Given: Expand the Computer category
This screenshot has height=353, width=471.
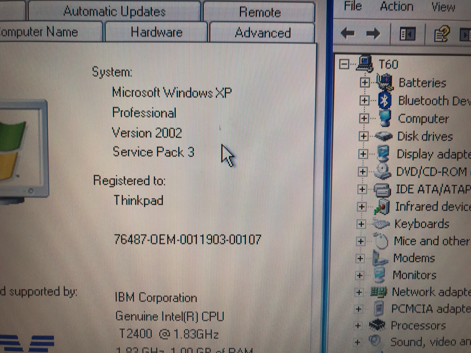Looking at the screenshot, I should [x=364, y=118].
